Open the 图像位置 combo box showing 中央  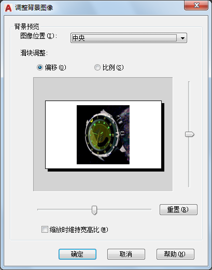coord(129,38)
